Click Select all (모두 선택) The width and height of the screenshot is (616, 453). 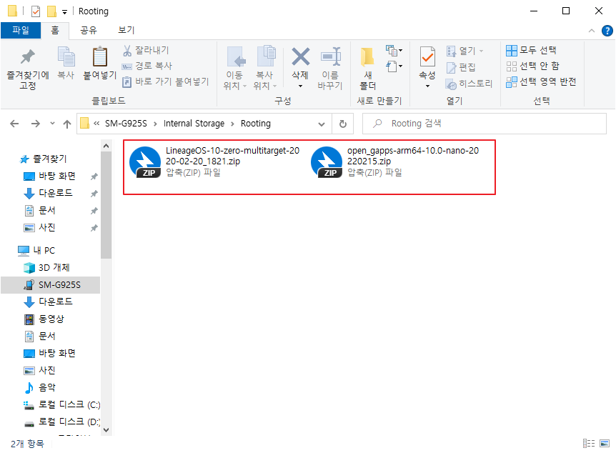[x=531, y=50]
